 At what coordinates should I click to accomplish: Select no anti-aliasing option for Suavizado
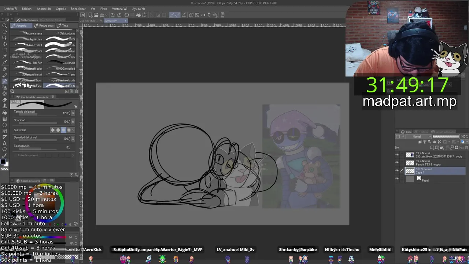click(x=53, y=130)
